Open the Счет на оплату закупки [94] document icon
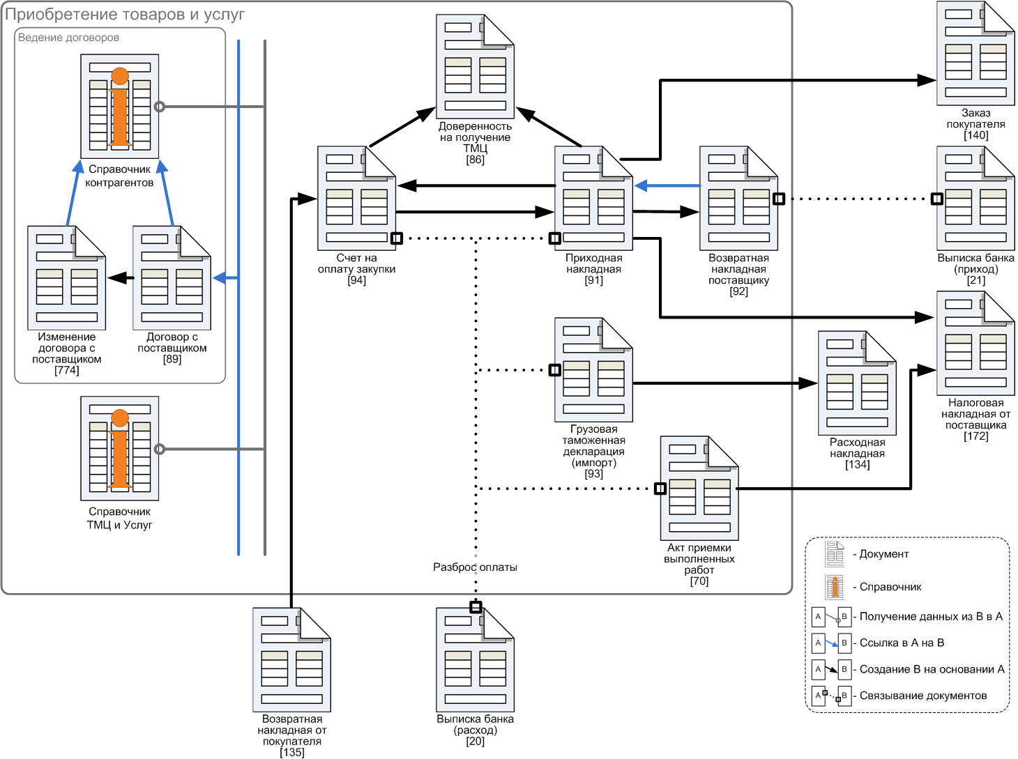The width and height of the screenshot is (1018, 759). click(x=357, y=199)
